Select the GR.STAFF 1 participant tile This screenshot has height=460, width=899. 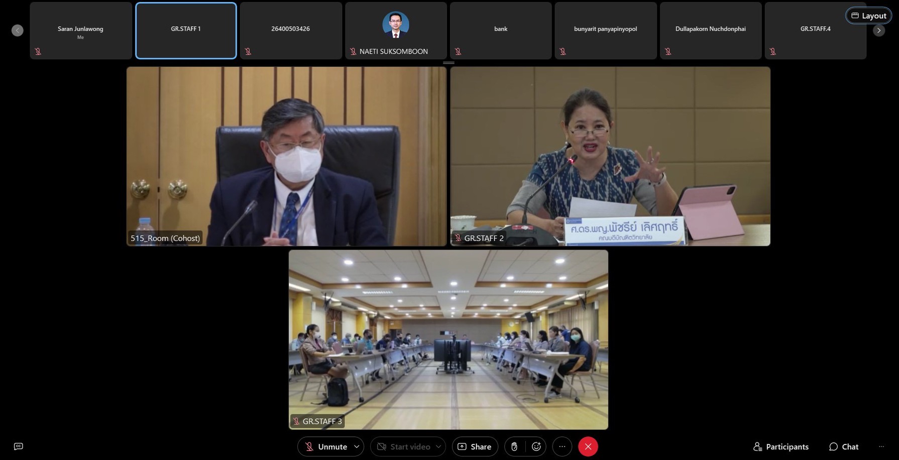[x=186, y=31]
